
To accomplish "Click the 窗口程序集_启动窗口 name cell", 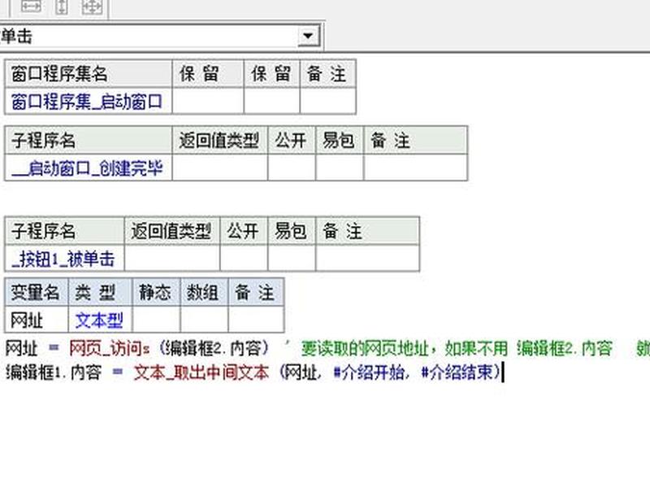I will coord(89,101).
